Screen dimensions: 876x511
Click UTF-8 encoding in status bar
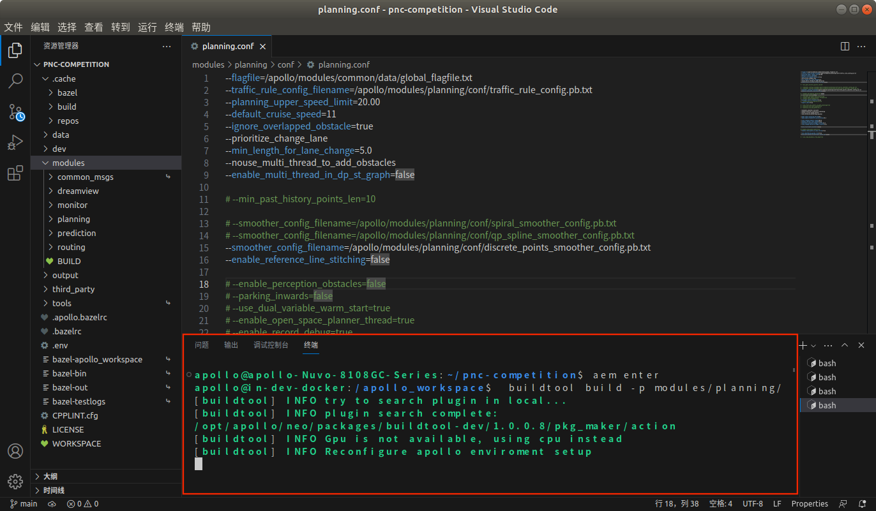752,504
